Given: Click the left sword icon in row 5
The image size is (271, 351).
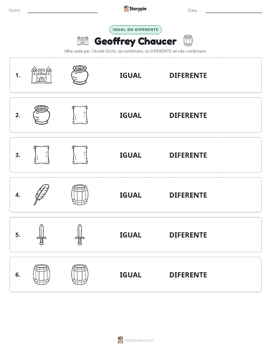Looking at the screenshot, I should 42,235.
